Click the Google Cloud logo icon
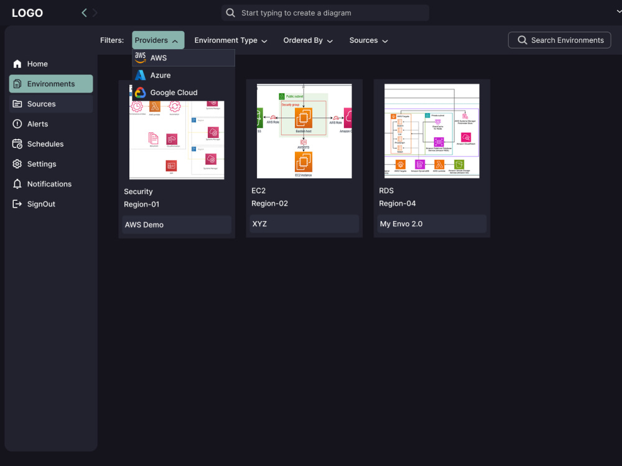Image resolution: width=622 pixels, height=466 pixels. (141, 93)
